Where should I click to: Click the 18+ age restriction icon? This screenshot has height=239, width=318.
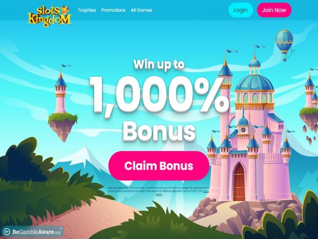click(7, 231)
